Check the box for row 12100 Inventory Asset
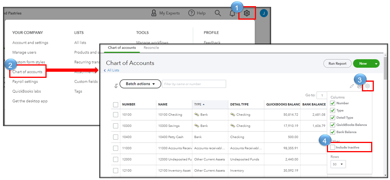This screenshot has height=180, width=390. point(115,170)
